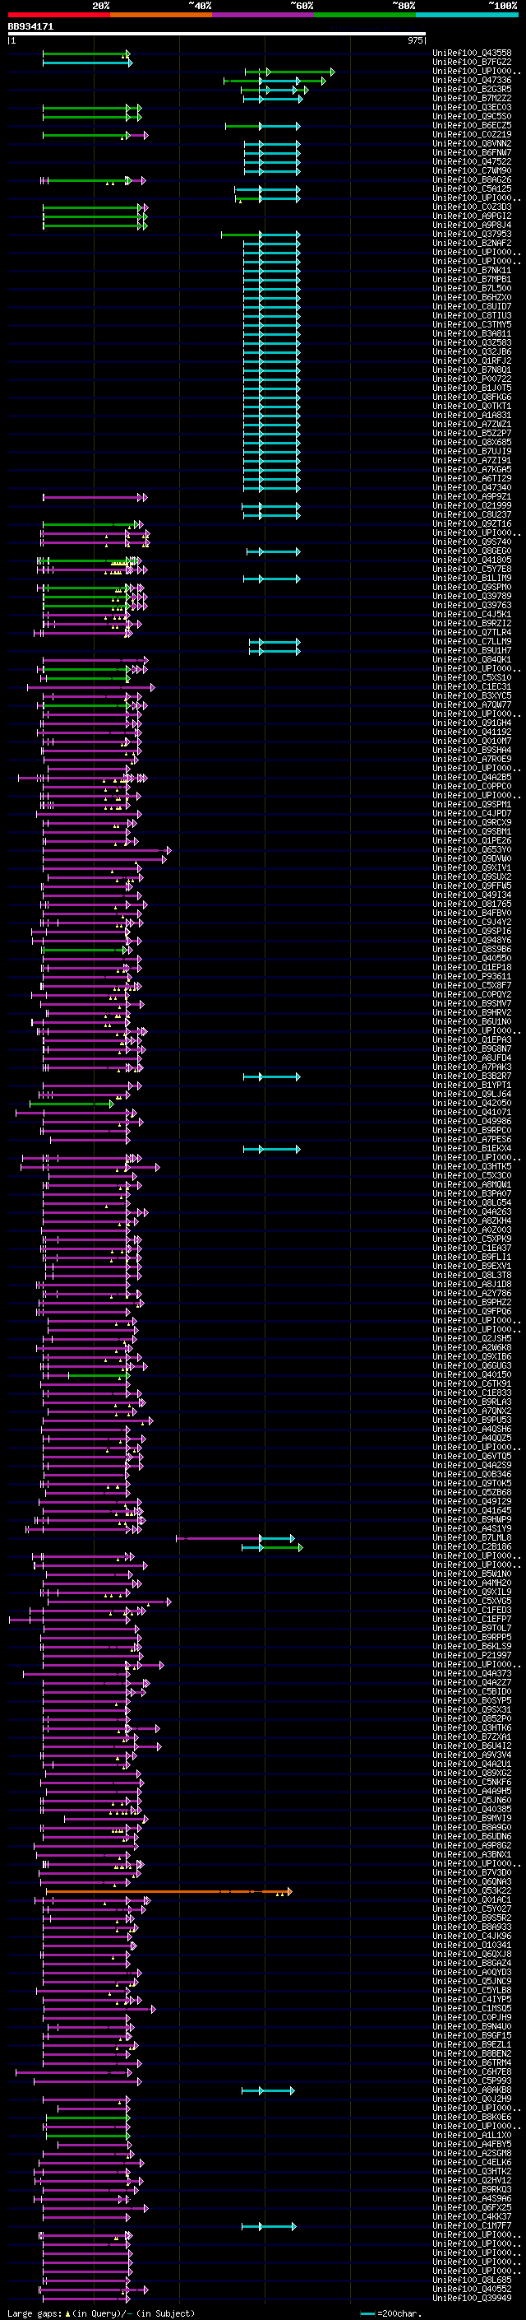Select hit UniRef100_B2G3R5

click(x=472, y=89)
